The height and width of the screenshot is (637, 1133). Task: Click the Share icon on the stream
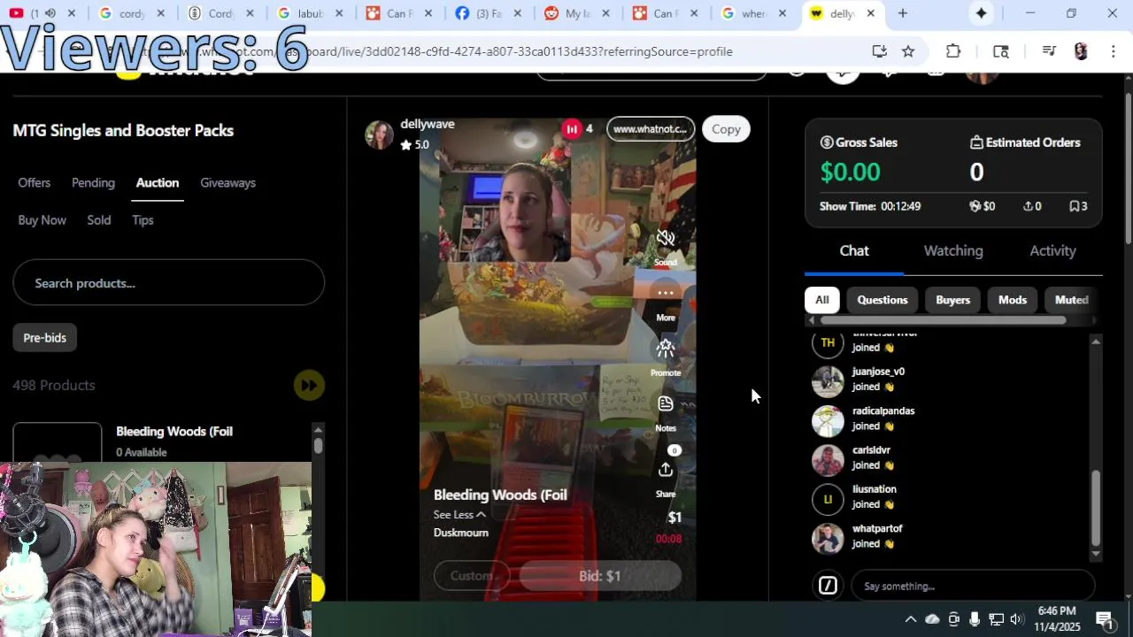666,470
